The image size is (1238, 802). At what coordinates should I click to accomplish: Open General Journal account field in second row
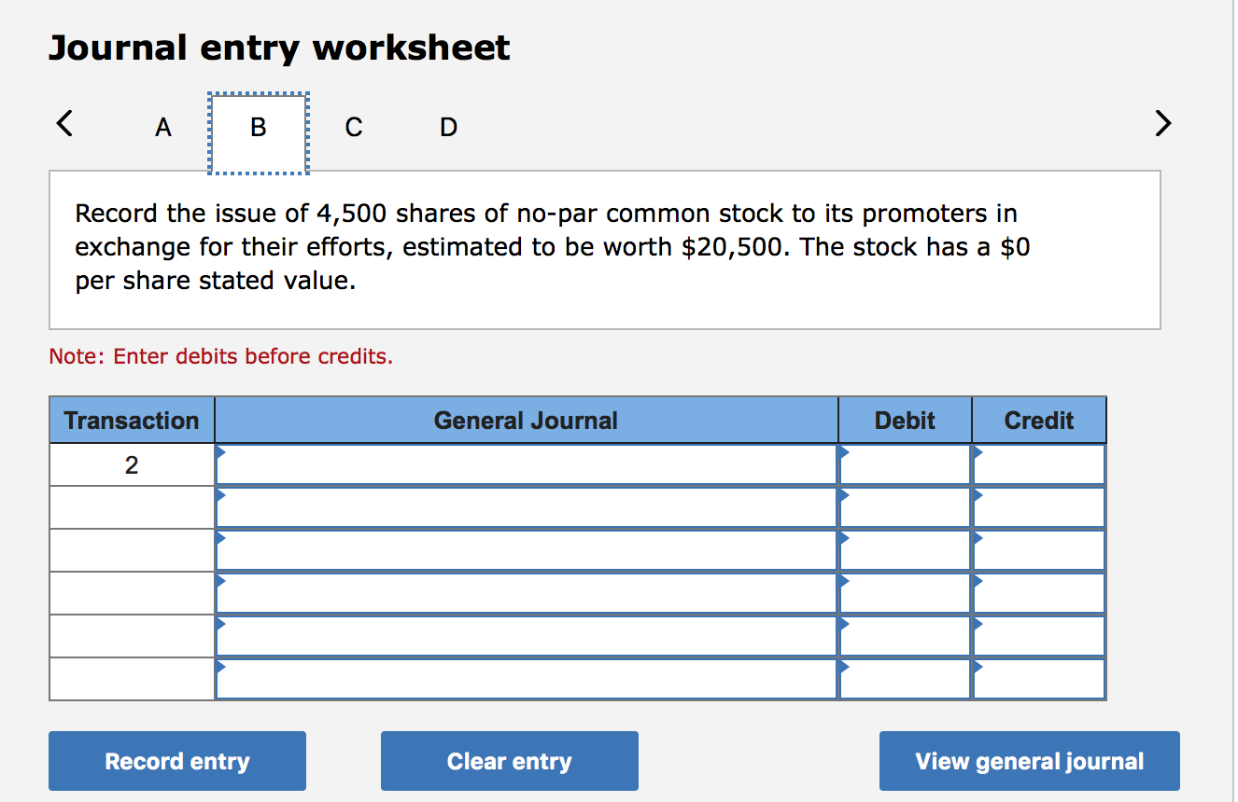click(527, 507)
